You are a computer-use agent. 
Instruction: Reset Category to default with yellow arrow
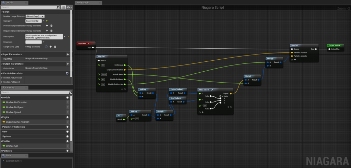pyautogui.click(x=47, y=21)
